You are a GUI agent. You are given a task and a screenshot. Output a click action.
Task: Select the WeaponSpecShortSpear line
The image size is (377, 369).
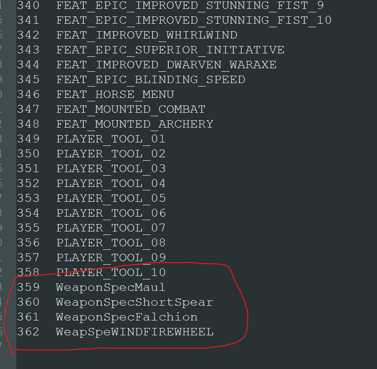pos(135,303)
